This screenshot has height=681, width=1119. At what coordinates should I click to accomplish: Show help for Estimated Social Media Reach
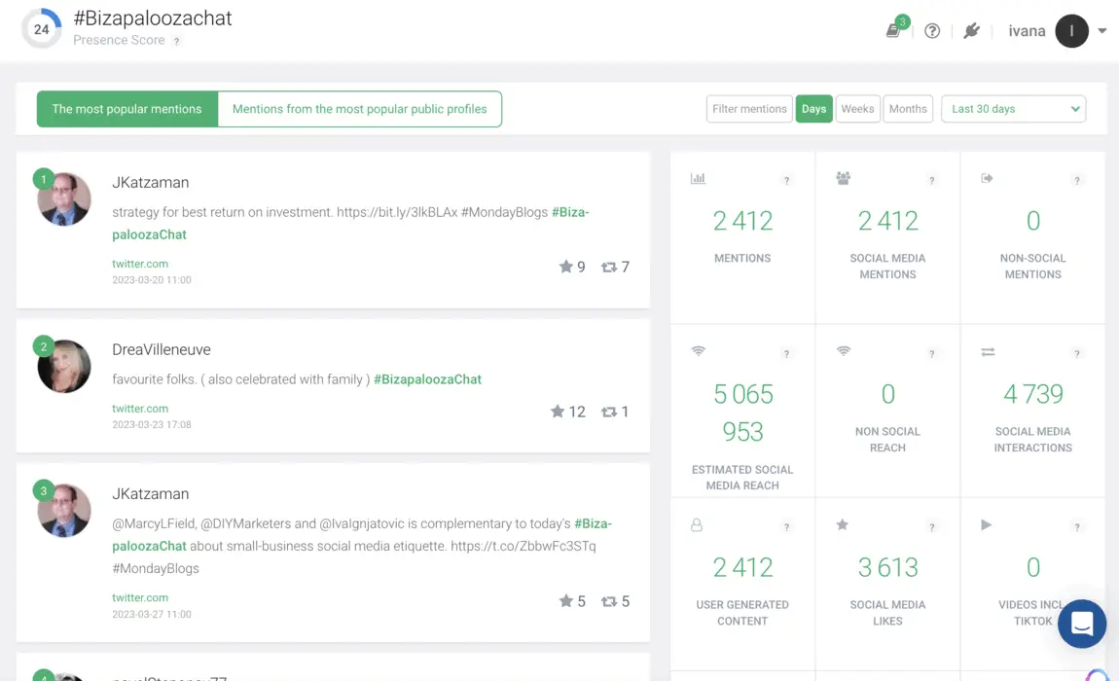click(786, 354)
